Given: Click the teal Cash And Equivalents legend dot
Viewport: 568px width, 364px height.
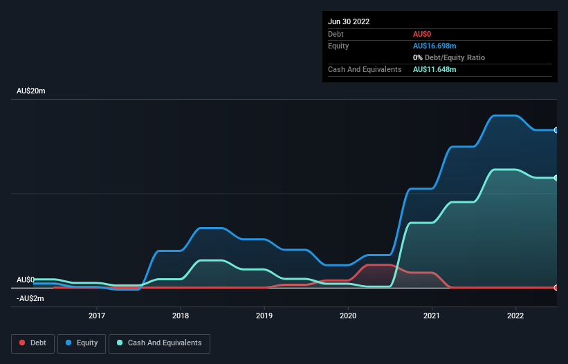Looking at the screenshot, I should [120, 343].
